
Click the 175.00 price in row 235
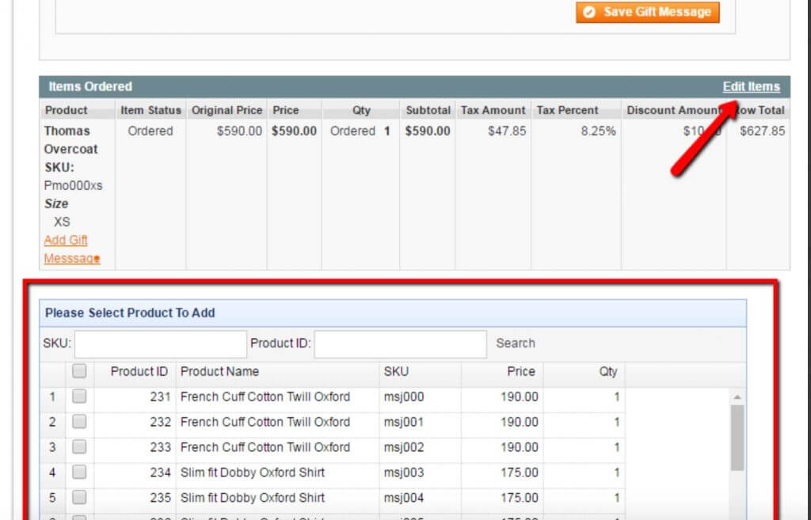click(520, 498)
